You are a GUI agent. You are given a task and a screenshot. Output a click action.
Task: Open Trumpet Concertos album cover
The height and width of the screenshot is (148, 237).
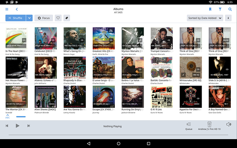tap(162, 38)
